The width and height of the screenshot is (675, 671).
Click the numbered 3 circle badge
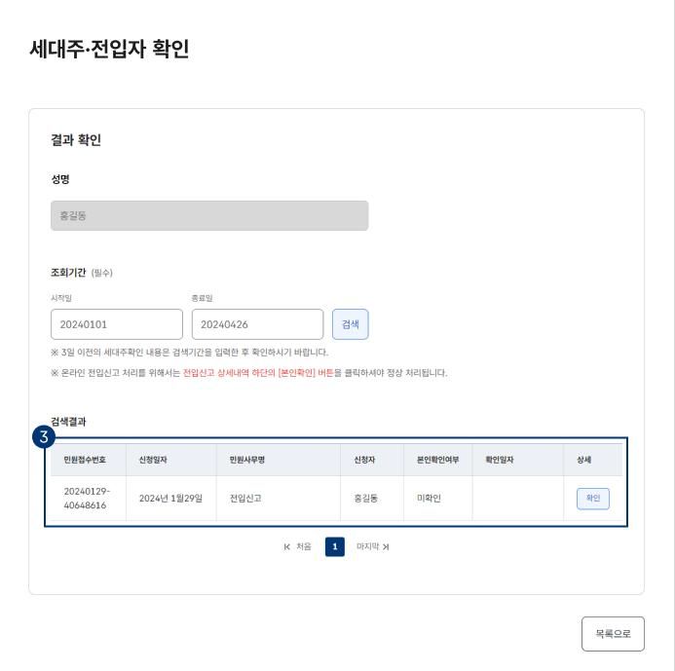(42, 437)
